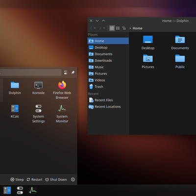Click System Settings icon in the taskbar
196x196 pixels.
(x=20, y=191)
